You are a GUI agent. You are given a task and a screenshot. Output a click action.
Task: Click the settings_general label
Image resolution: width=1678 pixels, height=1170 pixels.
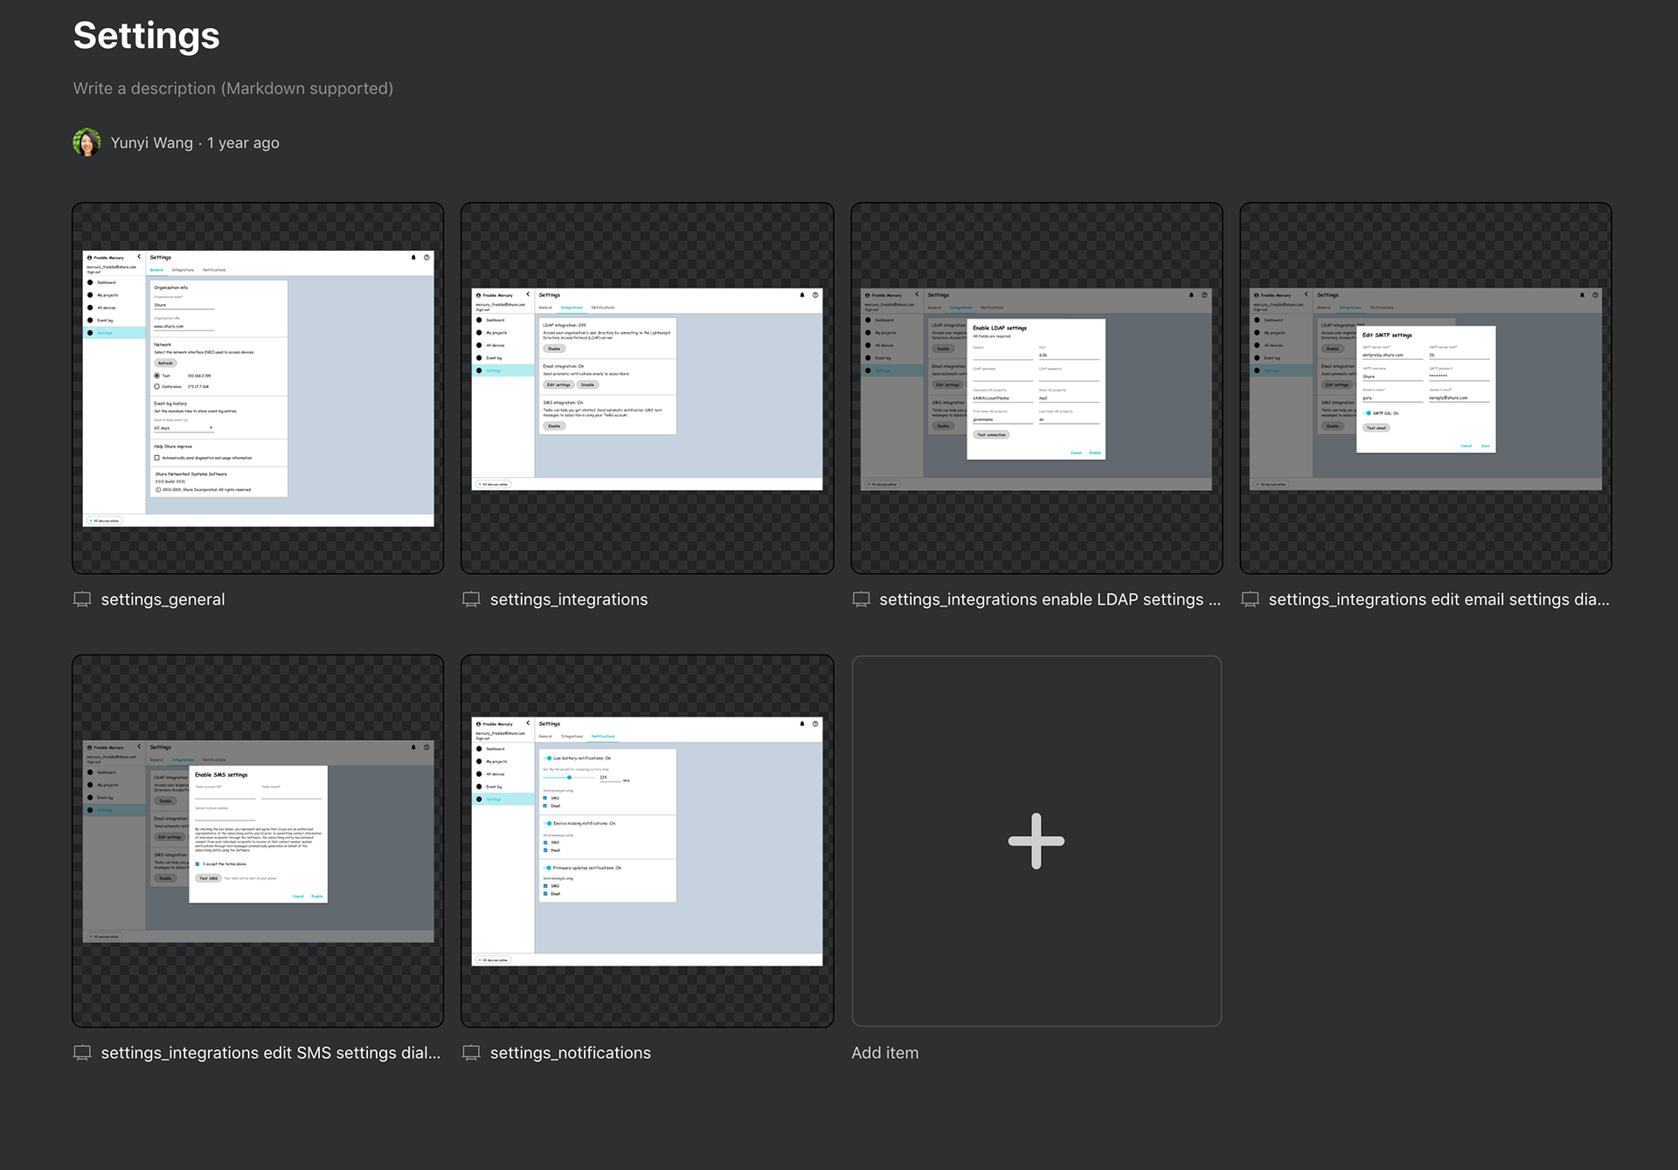pyautogui.click(x=163, y=599)
